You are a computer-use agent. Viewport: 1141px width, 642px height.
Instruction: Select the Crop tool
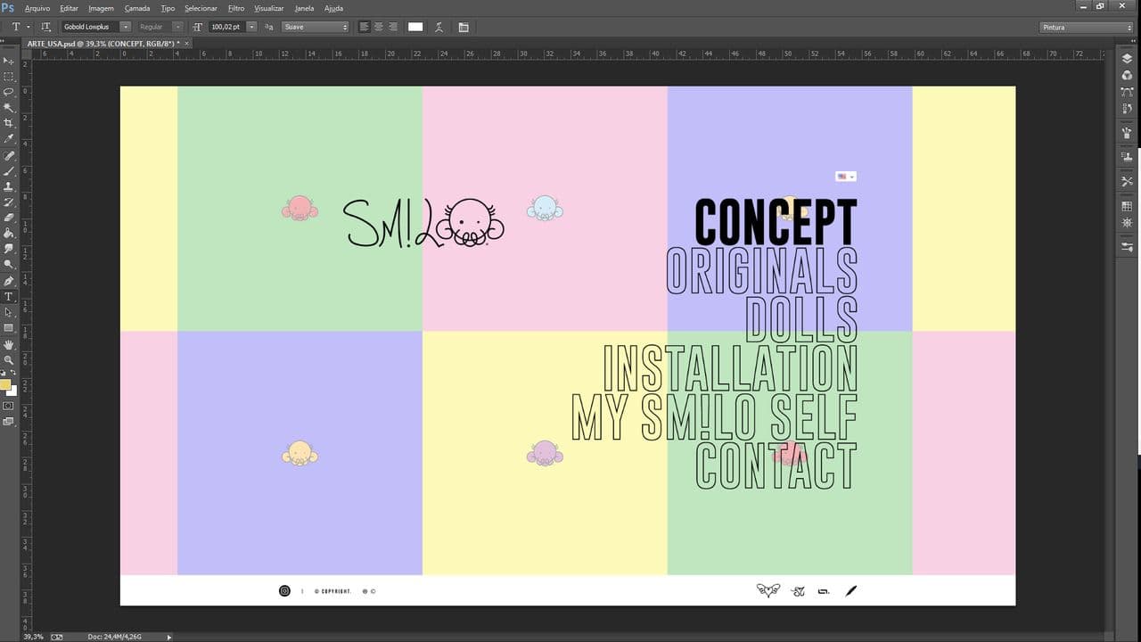point(9,123)
